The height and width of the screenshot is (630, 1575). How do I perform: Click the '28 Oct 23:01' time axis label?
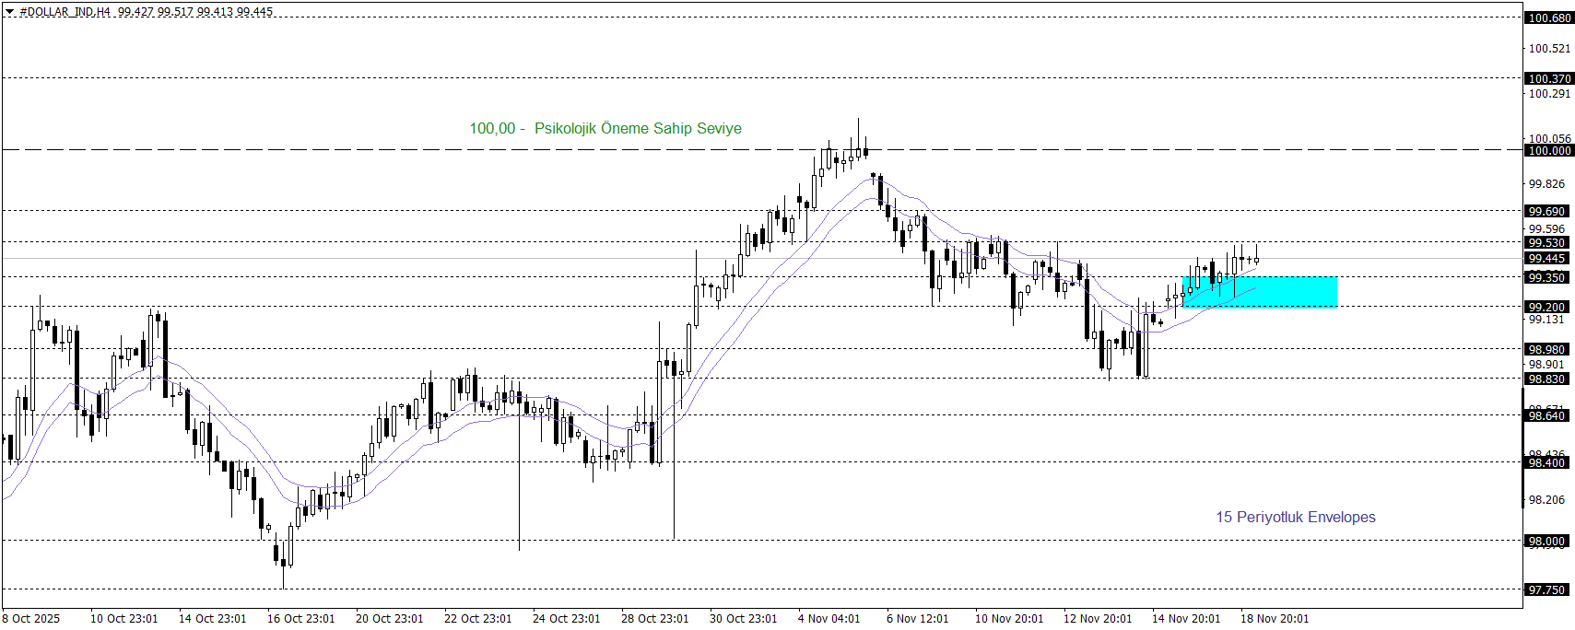click(x=654, y=619)
